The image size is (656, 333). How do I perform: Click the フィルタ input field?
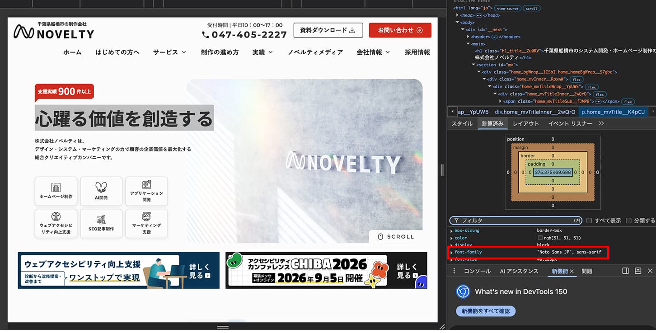(x=515, y=220)
